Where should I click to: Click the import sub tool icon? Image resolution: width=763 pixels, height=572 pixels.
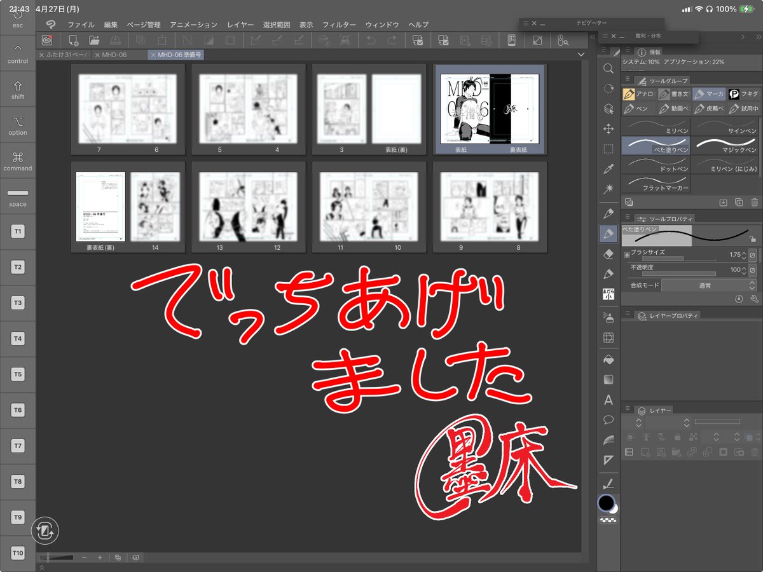coord(724,202)
